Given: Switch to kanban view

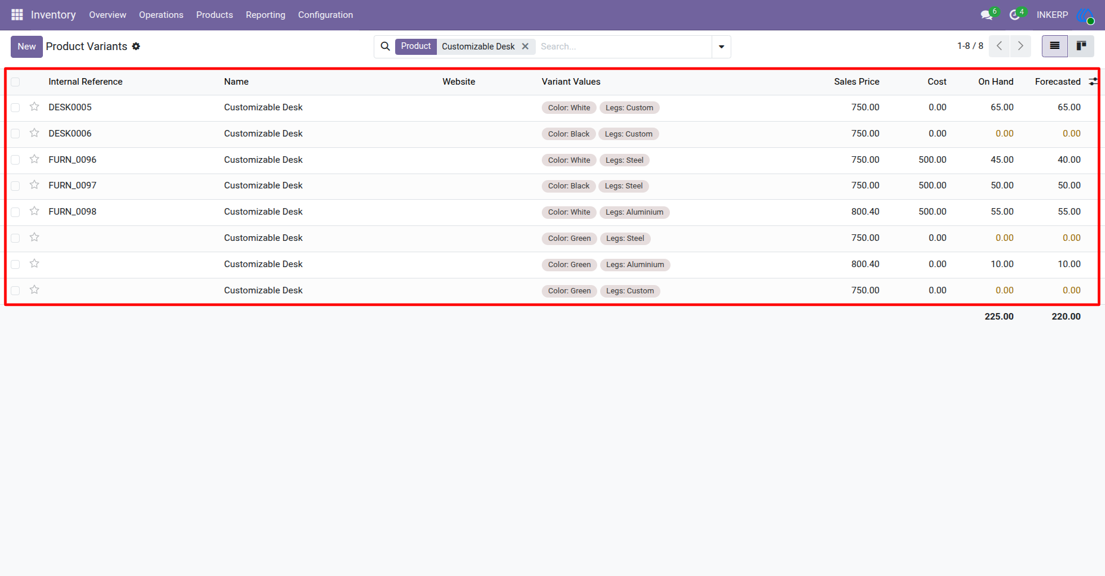Looking at the screenshot, I should coord(1081,46).
